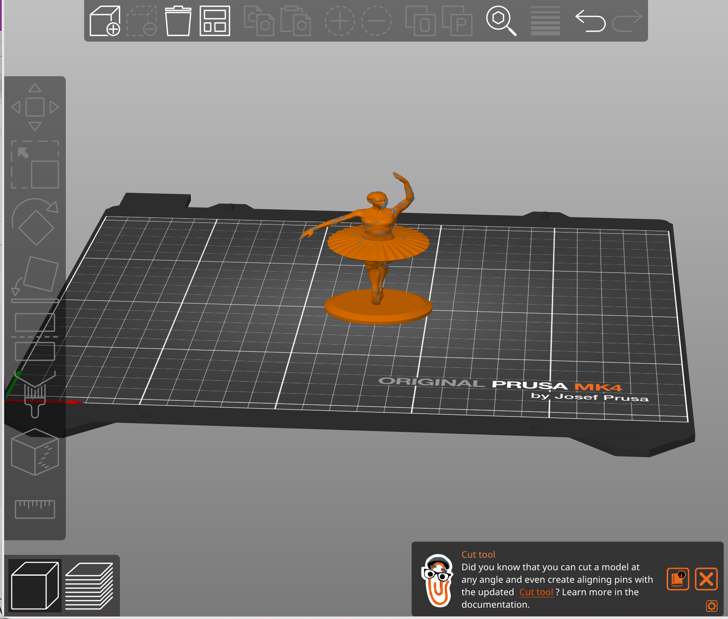
Task: Open documentation from the hint notification
Action: [x=678, y=579]
